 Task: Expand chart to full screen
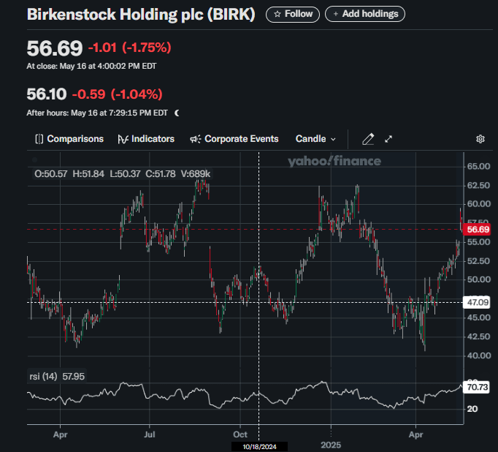click(x=388, y=139)
